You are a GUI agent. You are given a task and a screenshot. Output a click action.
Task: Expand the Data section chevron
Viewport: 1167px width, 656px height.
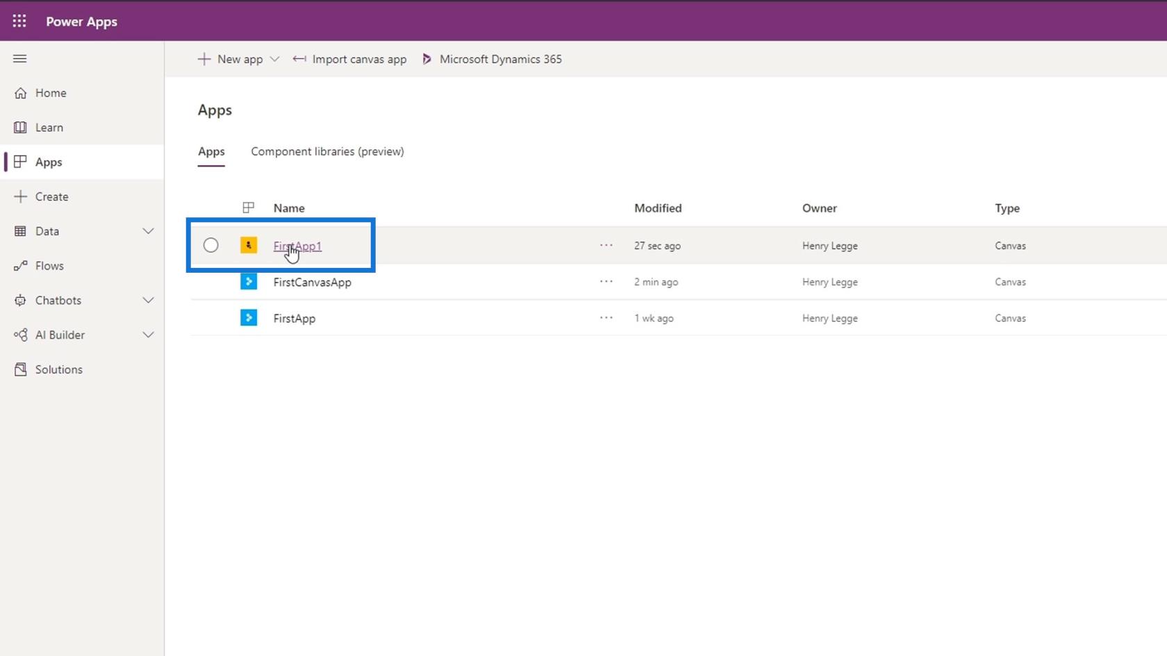(x=148, y=231)
